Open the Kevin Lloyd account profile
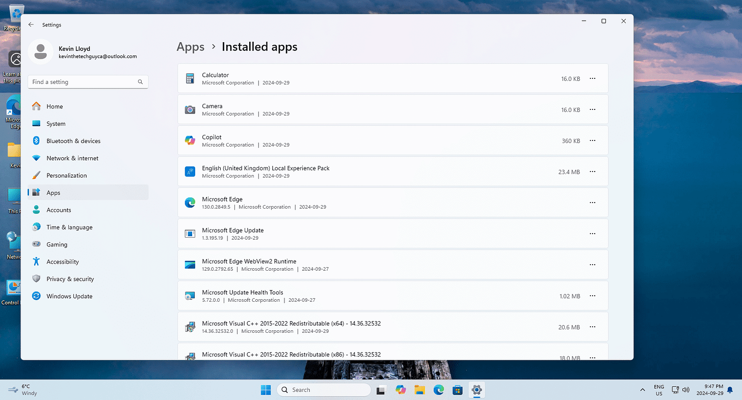 [41, 51]
